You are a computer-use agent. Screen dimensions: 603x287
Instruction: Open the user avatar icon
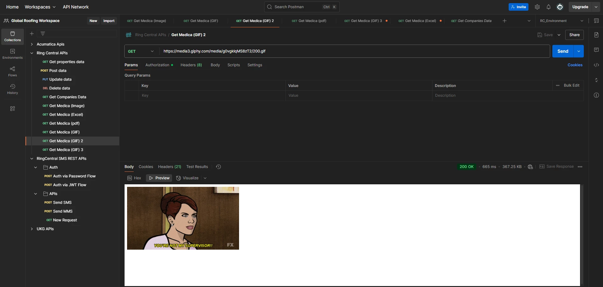(560, 7)
